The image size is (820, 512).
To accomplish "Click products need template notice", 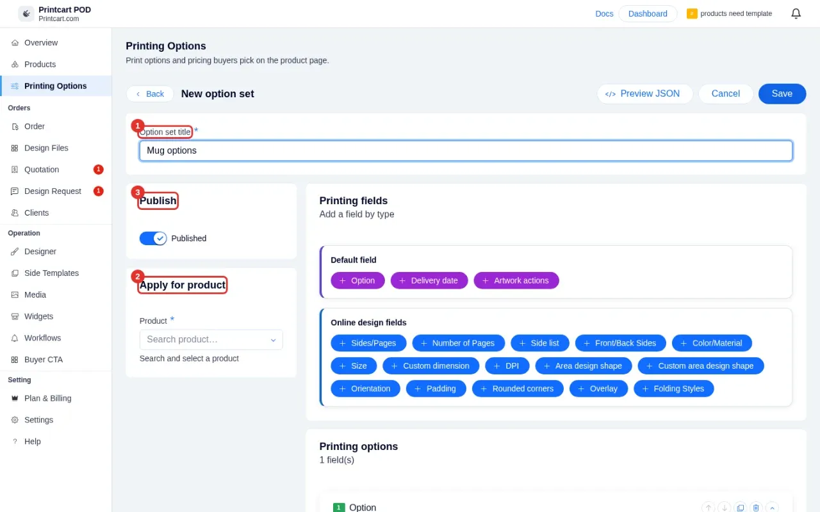I will pos(730,13).
